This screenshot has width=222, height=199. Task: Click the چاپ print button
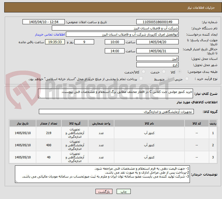124,191
